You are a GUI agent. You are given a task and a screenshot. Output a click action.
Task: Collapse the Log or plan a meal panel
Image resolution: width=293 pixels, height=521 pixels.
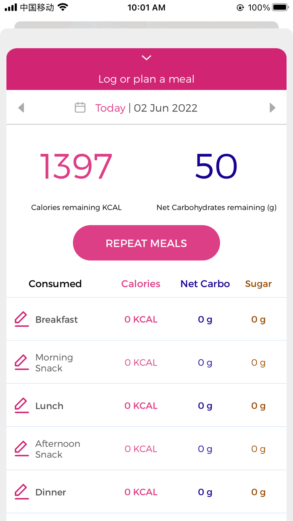click(146, 58)
